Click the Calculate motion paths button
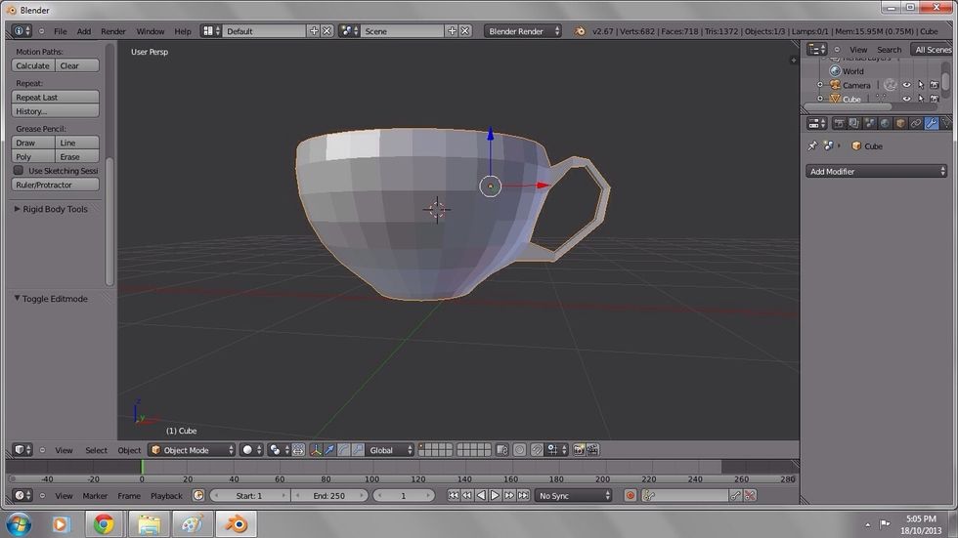Screen dimensions: 958x538 32,65
